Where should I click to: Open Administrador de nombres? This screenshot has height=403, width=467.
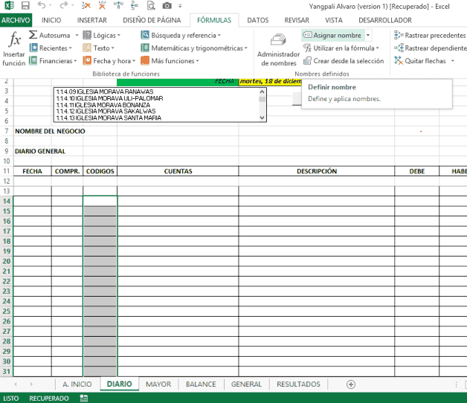278,50
